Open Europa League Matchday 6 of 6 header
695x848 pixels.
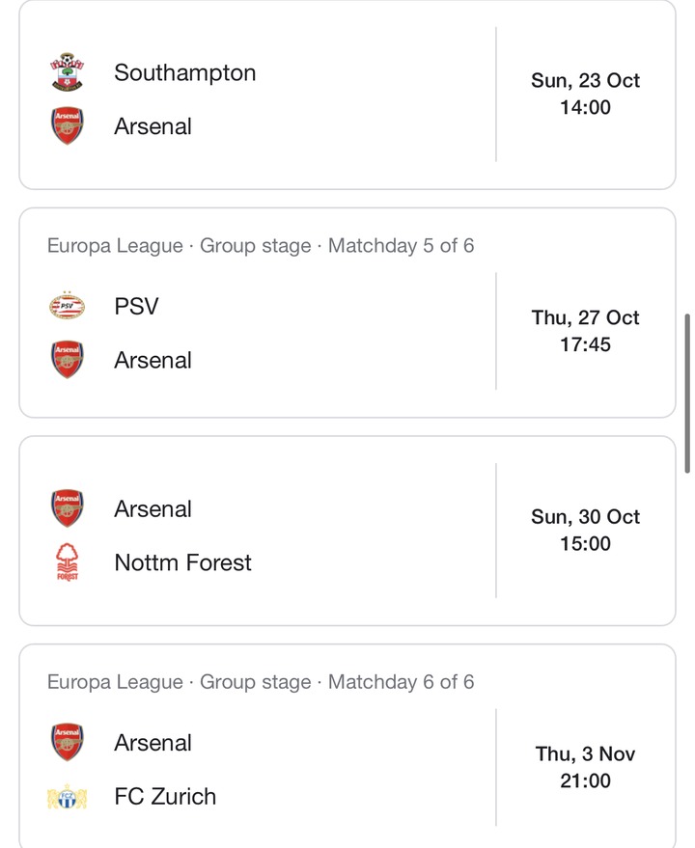pyautogui.click(x=261, y=682)
